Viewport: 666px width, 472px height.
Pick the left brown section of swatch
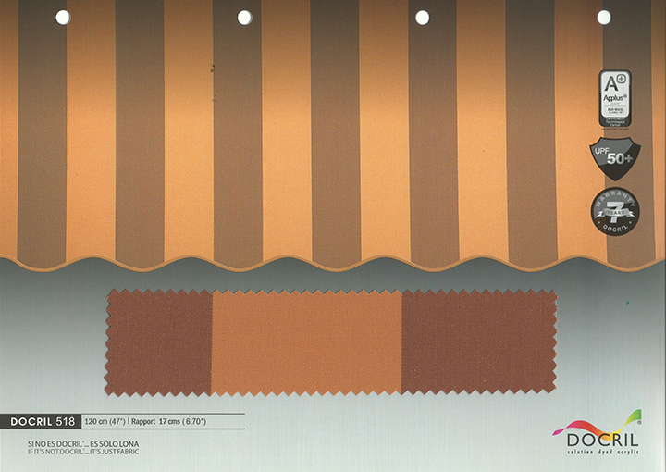tap(160, 341)
